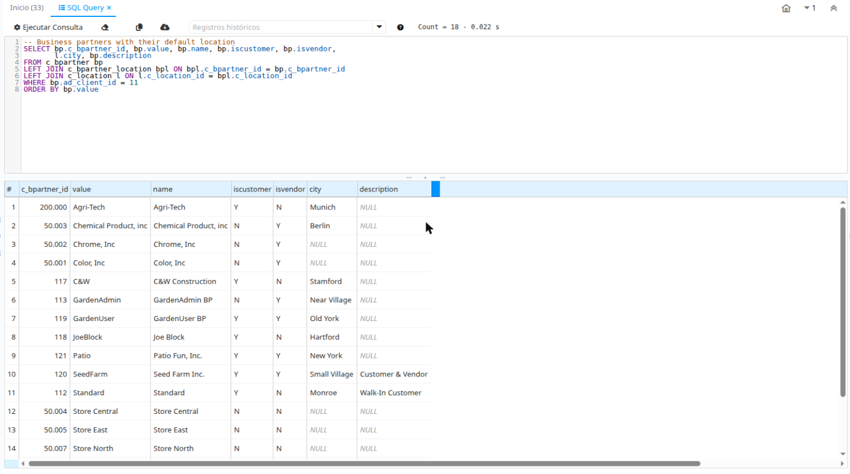This screenshot has height=474, width=850.
Task: Sort by name column header
Action: coord(191,189)
